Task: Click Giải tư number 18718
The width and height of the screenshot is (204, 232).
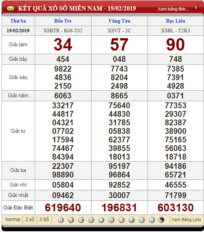Action: coord(176,157)
